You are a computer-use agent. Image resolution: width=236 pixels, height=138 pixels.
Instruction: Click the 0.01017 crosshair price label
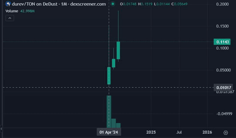[x=223, y=88]
